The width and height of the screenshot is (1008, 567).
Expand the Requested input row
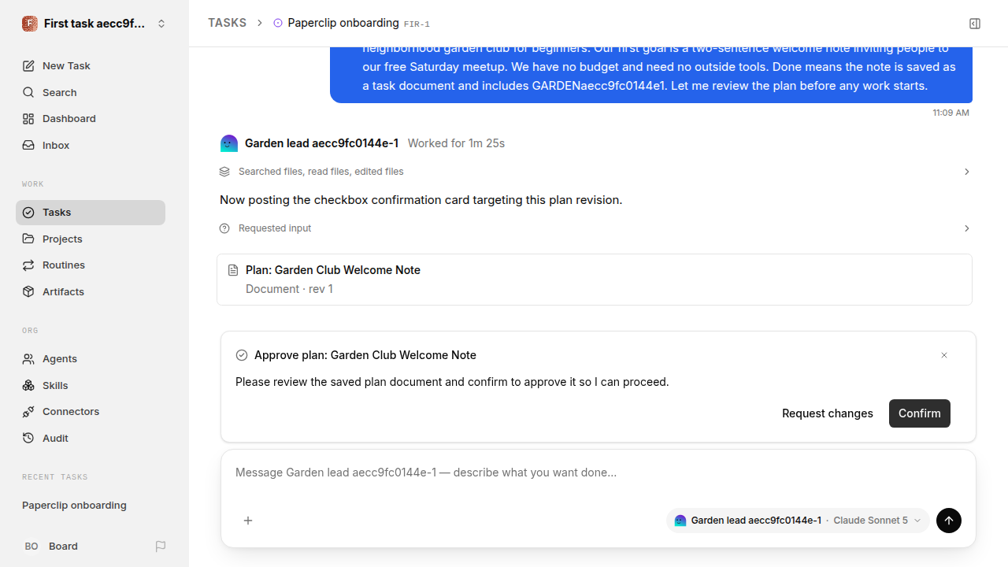pos(595,228)
